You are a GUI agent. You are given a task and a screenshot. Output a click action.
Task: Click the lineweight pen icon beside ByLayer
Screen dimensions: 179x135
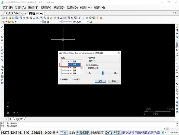pyautogui.click(x=91, y=22)
